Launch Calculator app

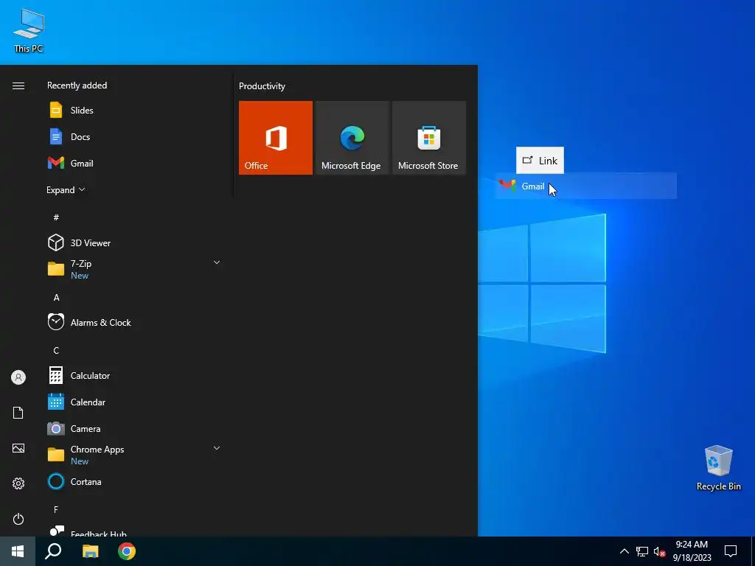click(135, 375)
